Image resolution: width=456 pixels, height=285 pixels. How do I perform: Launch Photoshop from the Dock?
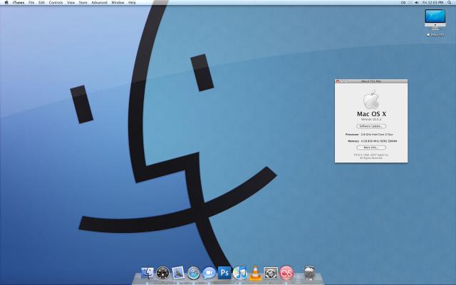pyautogui.click(x=224, y=273)
